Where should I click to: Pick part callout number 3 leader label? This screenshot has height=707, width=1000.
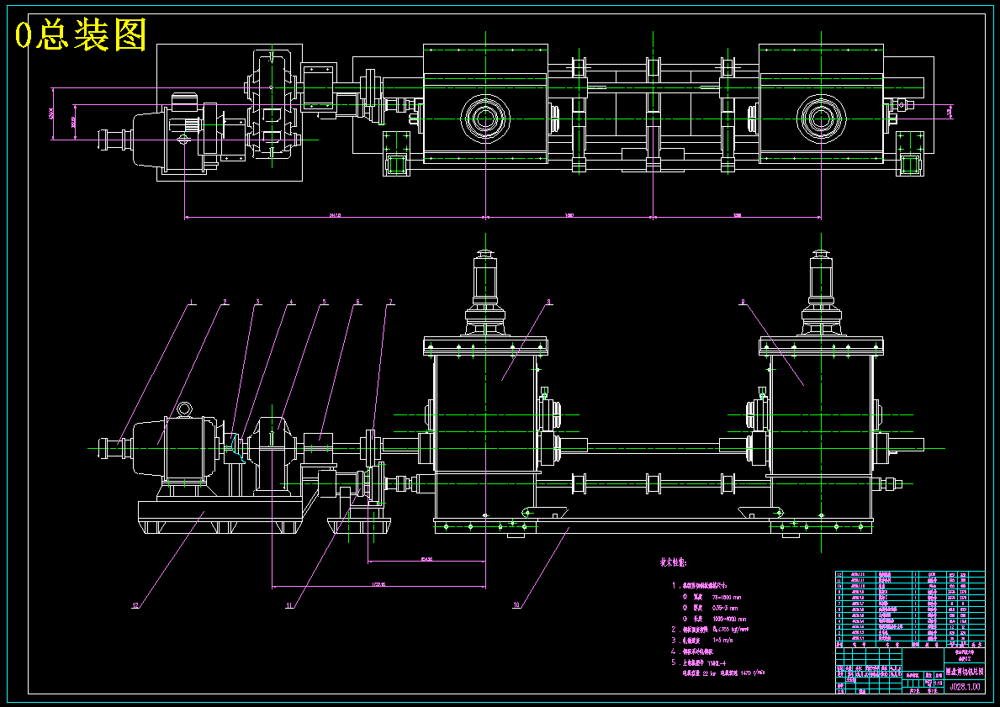(257, 302)
